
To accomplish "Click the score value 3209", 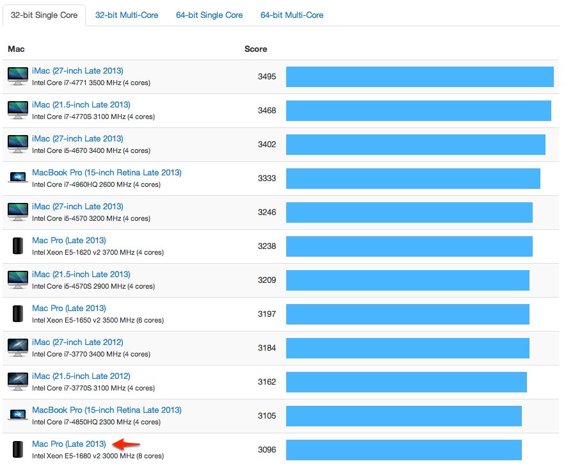I will click(x=267, y=280).
